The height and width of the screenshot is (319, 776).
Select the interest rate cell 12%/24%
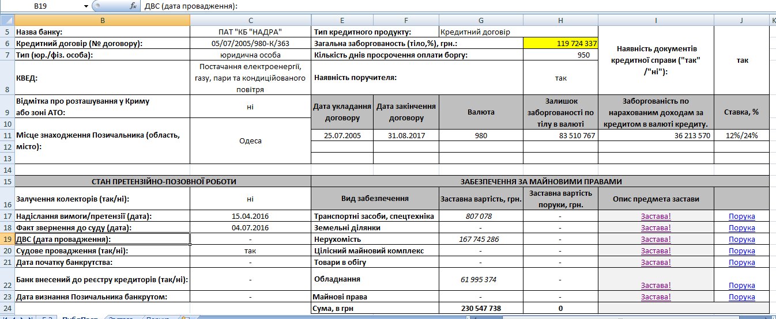tap(741, 135)
